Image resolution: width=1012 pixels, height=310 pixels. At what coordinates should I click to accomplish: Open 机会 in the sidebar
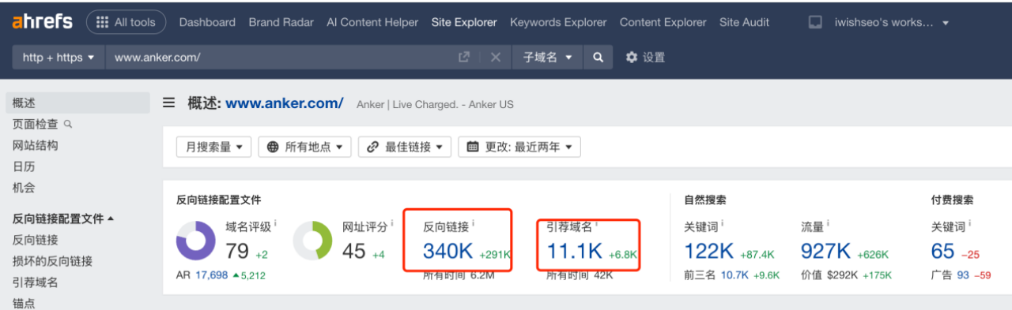(x=24, y=188)
